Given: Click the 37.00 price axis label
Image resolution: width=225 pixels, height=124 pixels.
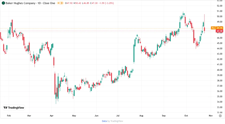Looking at the screenshot, I should click(x=219, y=86).
